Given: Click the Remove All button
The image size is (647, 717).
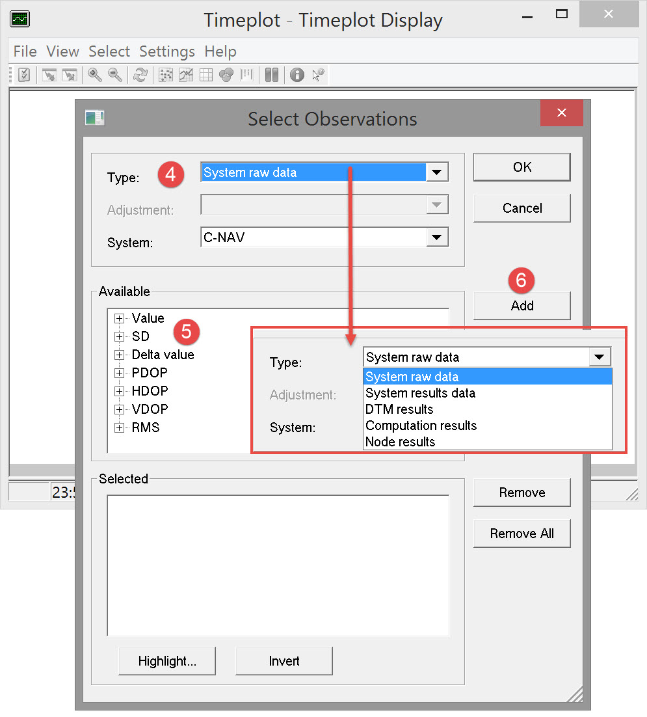Looking at the screenshot, I should point(522,534).
